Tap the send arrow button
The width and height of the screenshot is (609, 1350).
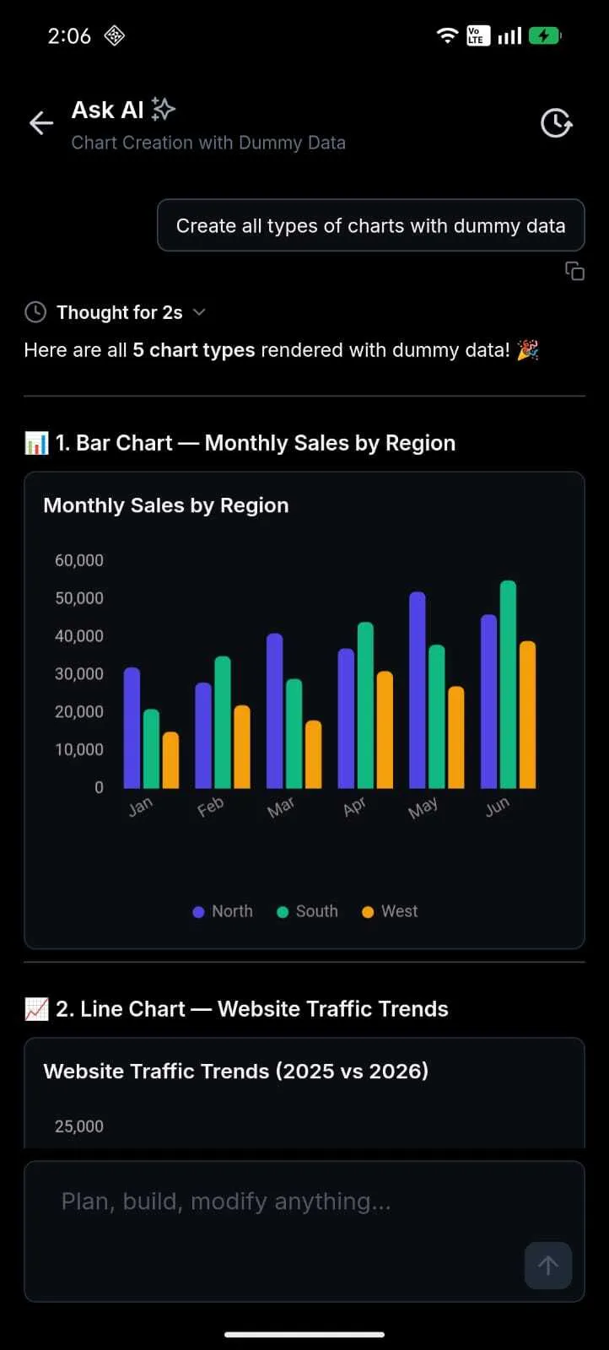pos(548,1266)
